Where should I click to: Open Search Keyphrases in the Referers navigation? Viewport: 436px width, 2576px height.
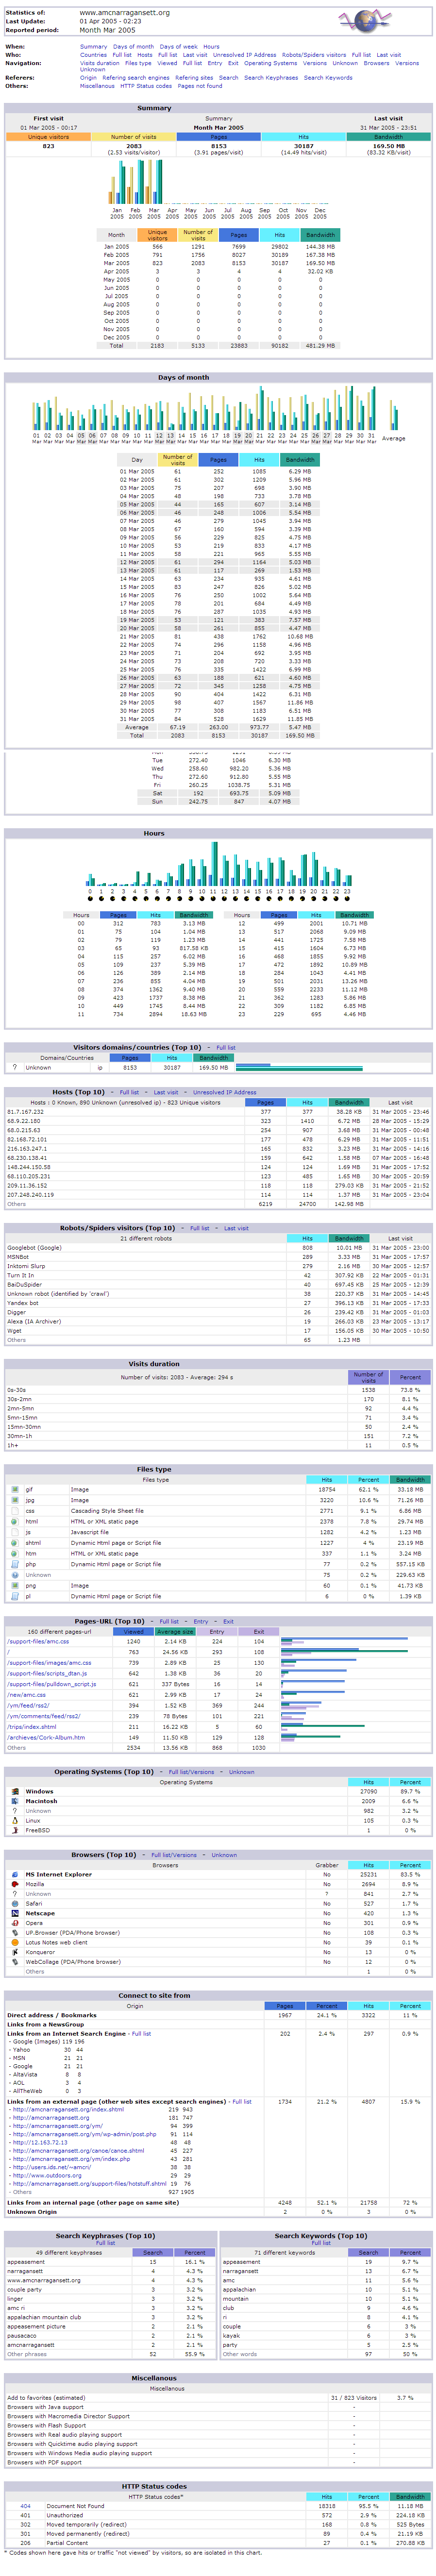point(270,77)
